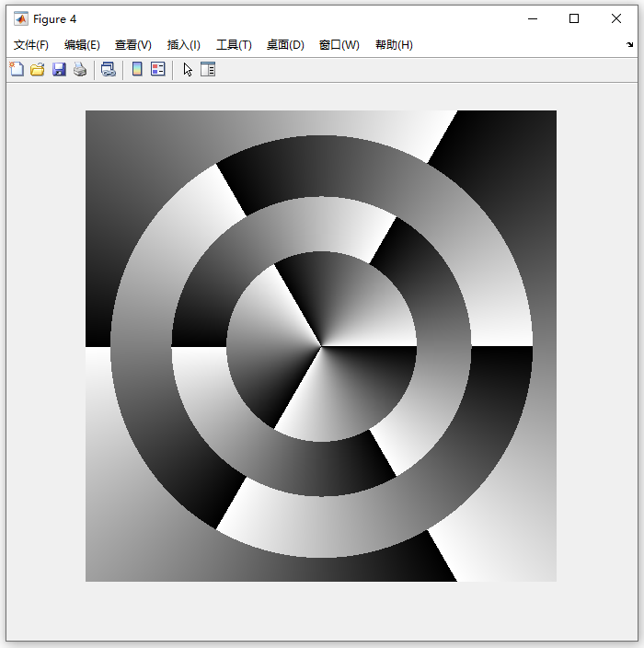Open the 文件(F) menu
The width and height of the screenshot is (644, 648).
(31, 44)
